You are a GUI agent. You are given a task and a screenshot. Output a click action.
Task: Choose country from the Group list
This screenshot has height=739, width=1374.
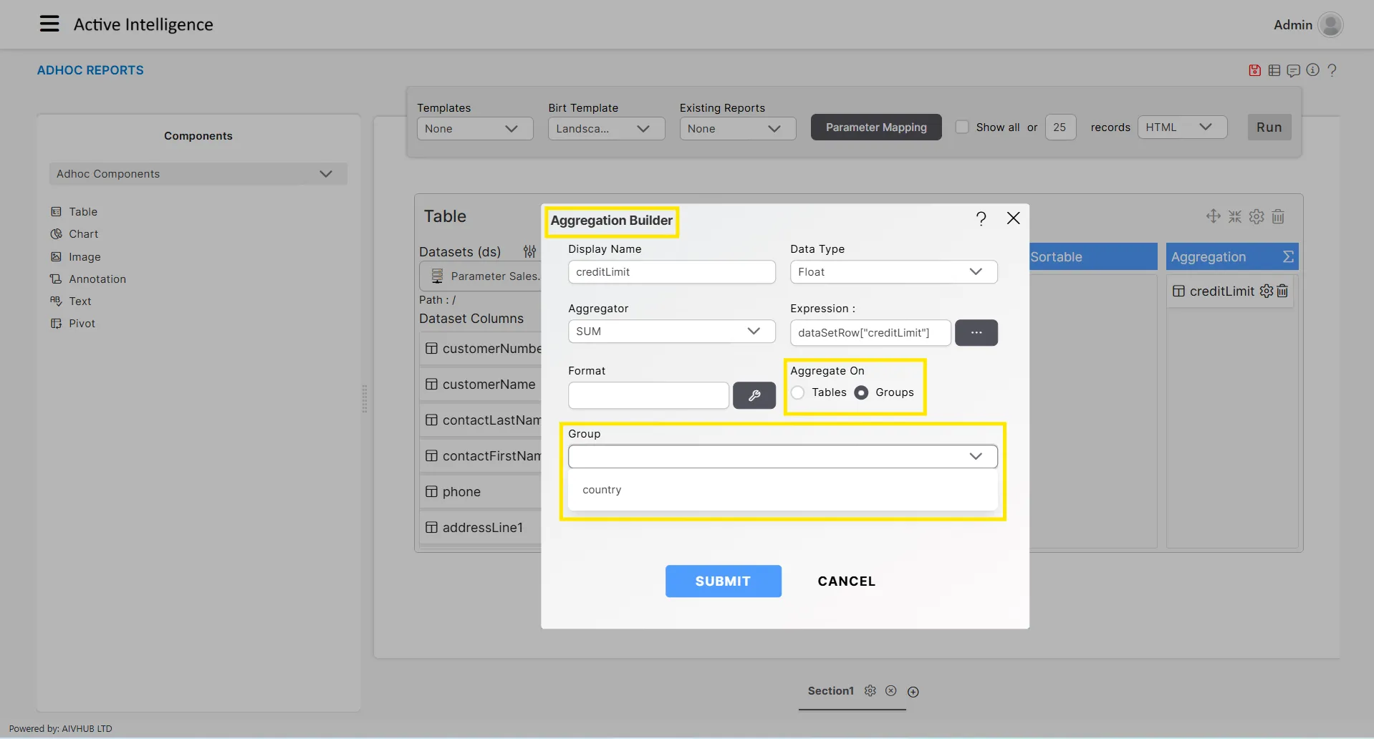(x=602, y=490)
